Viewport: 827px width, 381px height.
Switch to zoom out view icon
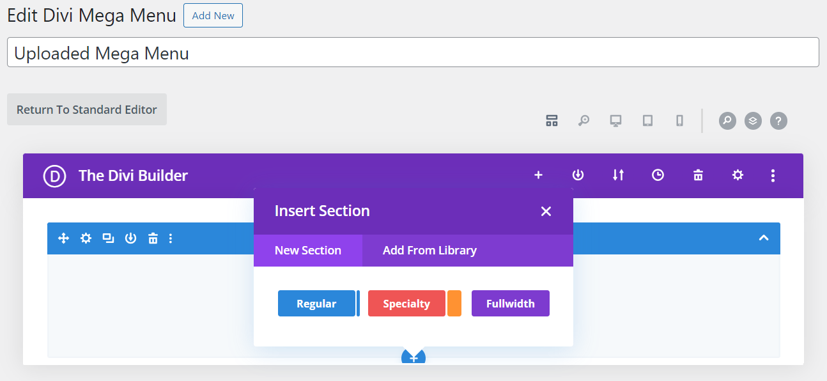coord(584,121)
